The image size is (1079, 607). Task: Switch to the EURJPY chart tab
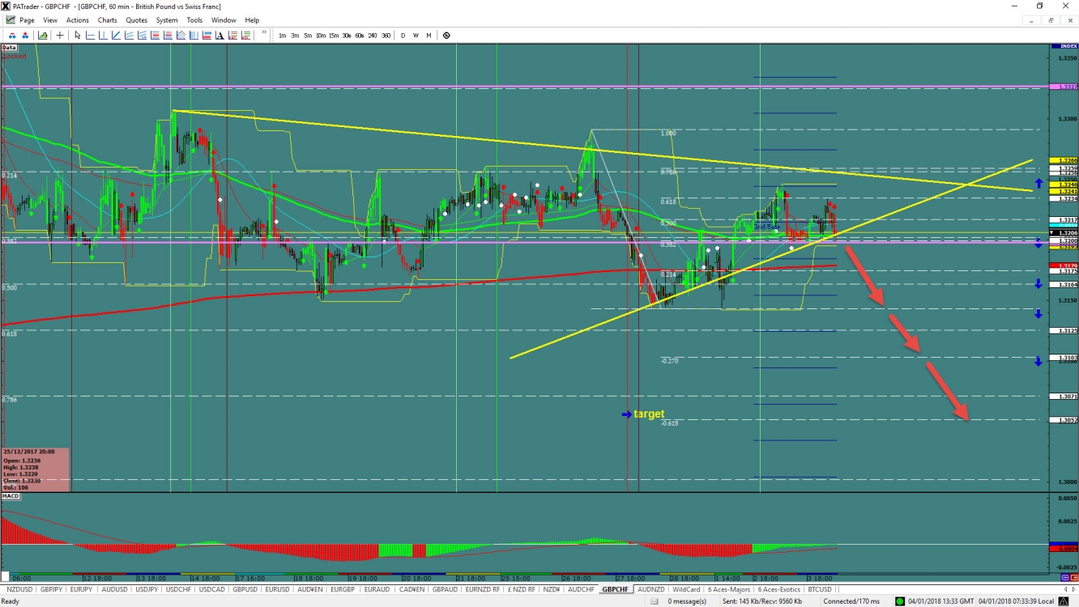(81, 589)
